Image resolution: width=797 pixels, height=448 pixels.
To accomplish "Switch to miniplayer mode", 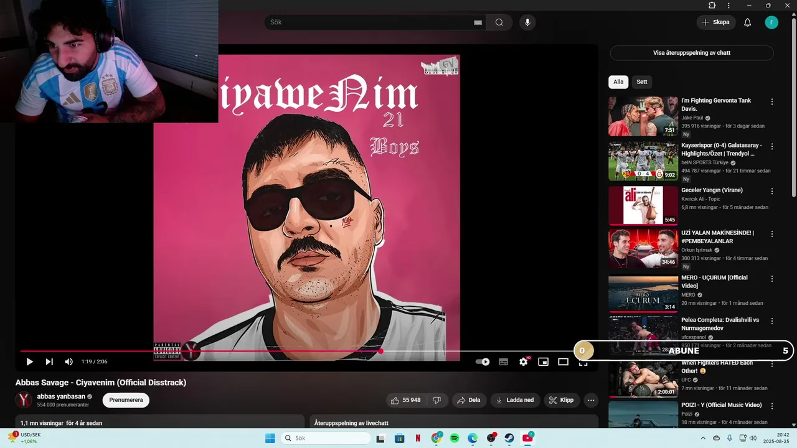I will 544,362.
